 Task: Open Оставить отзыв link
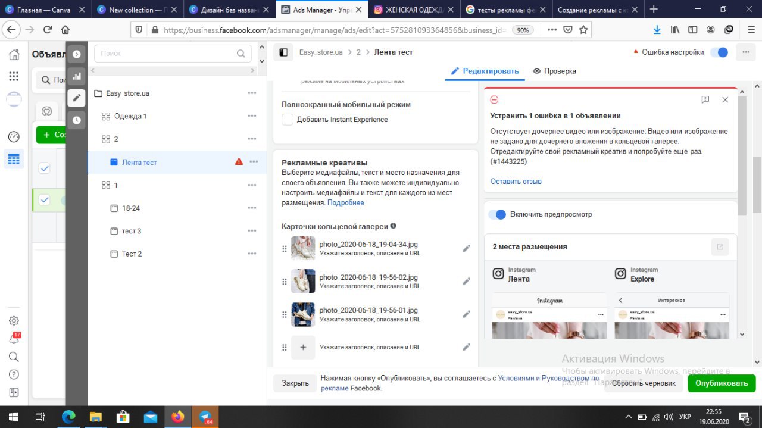(x=516, y=182)
